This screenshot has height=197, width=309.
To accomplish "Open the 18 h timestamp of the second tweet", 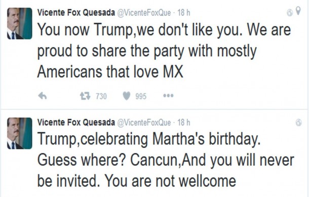I will (184, 123).
